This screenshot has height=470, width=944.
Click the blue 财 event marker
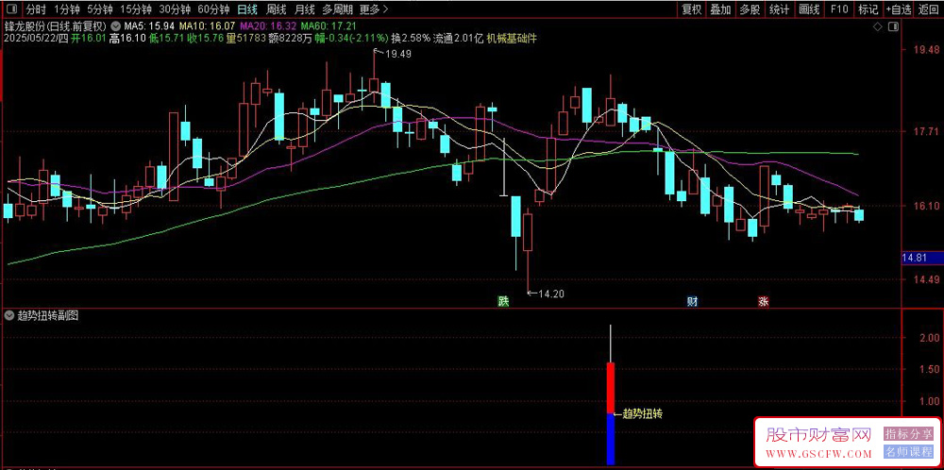click(693, 301)
